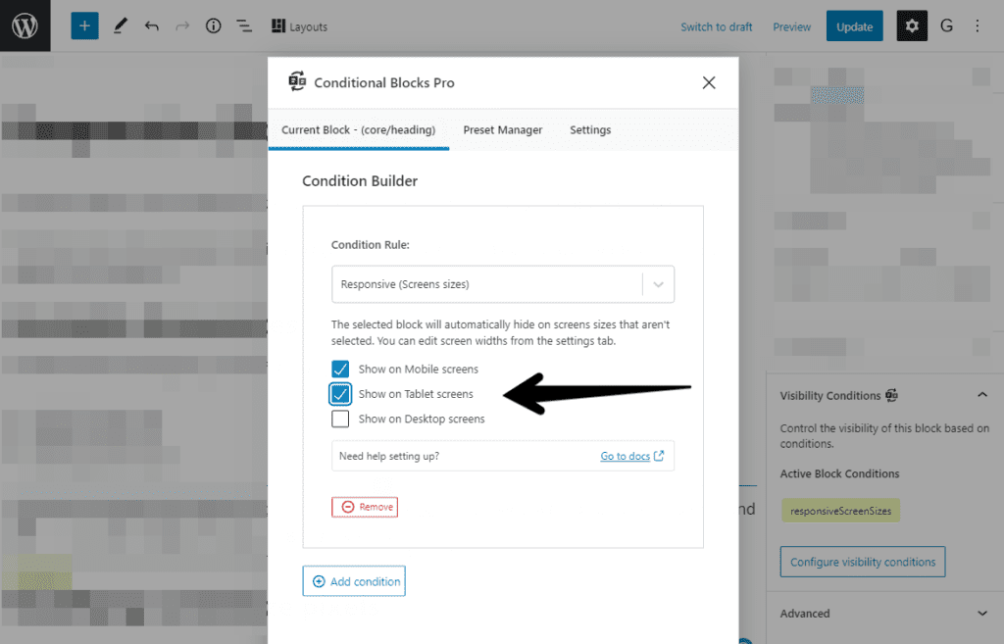Viewport: 1004px width, 644px height.
Task: Open document details info icon
Action: pos(213,26)
